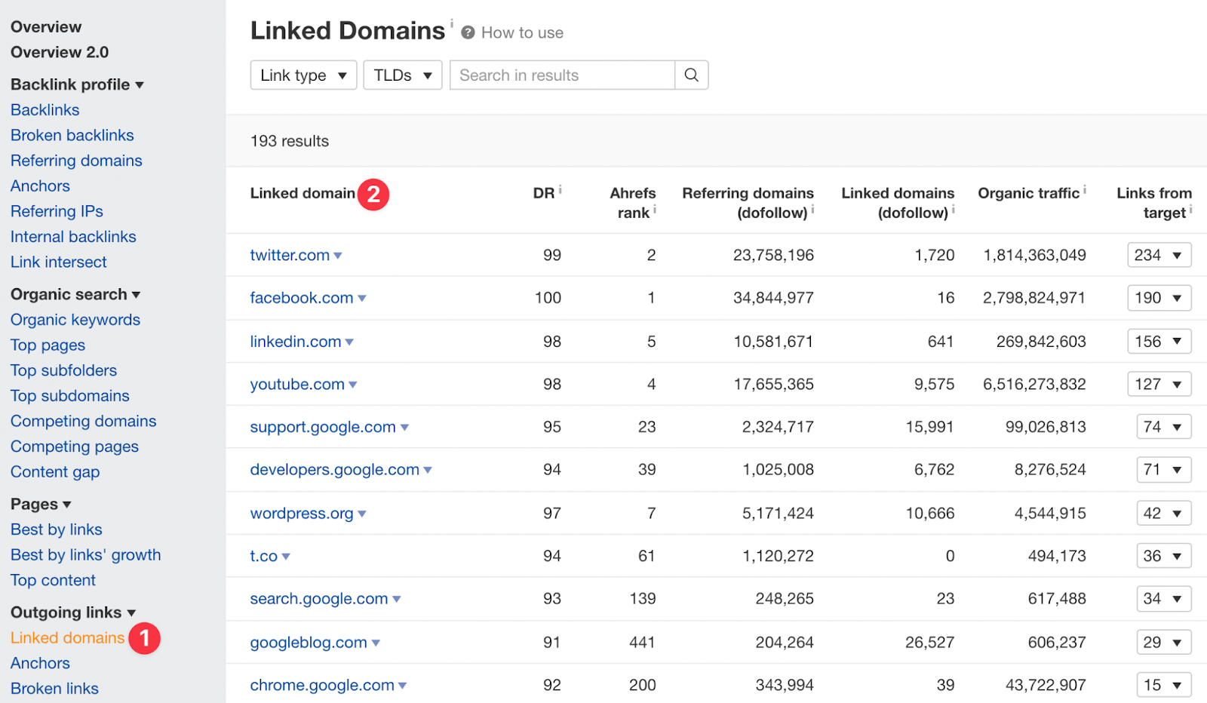Click the support.google.com link
1207x703 pixels.
tap(323, 427)
